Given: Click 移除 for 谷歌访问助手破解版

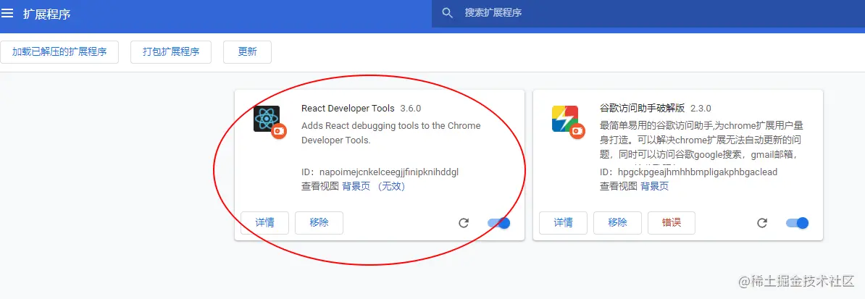Looking at the screenshot, I should [617, 223].
